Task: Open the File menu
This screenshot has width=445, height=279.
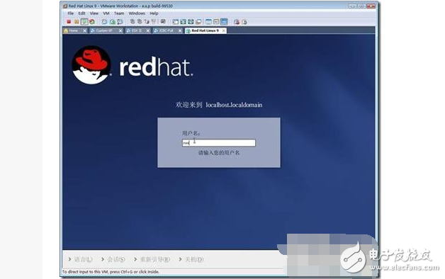Action: coord(70,13)
